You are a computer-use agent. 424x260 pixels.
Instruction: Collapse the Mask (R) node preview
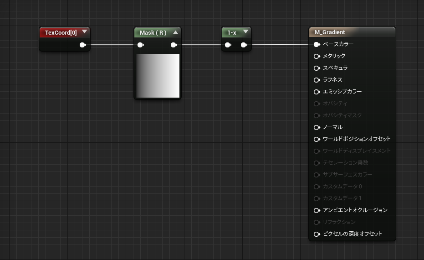175,32
